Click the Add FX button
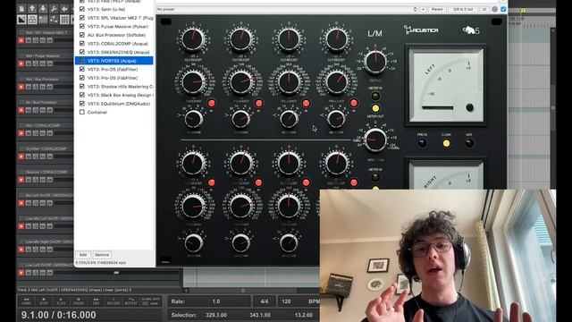 [x=83, y=255]
